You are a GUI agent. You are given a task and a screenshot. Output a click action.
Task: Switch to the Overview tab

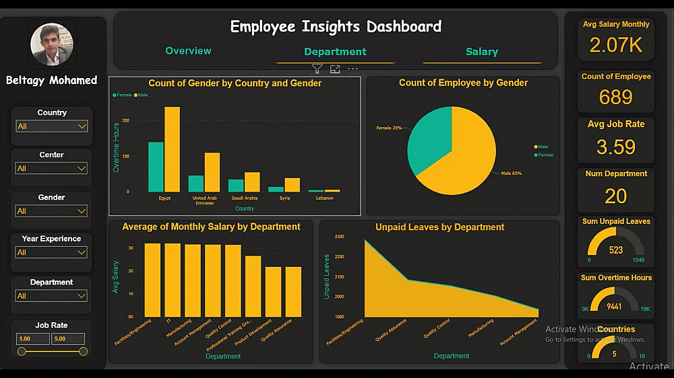tap(188, 50)
